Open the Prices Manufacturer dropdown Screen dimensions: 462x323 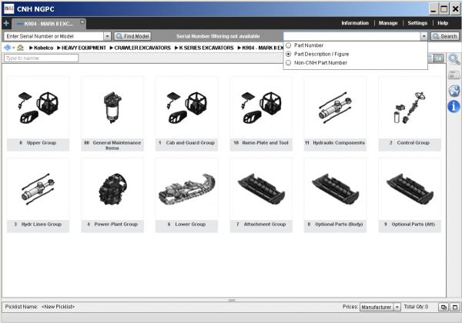point(397,307)
